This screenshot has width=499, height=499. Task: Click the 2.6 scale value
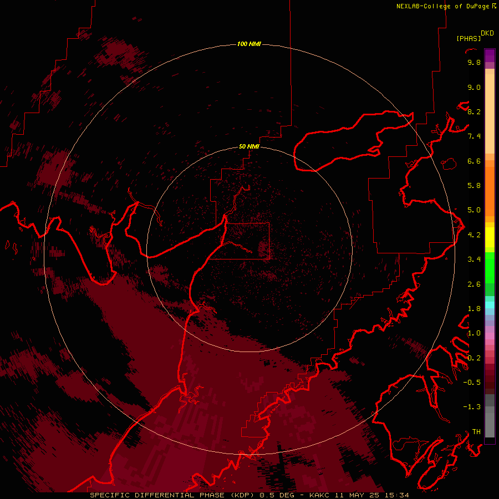coord(474,284)
